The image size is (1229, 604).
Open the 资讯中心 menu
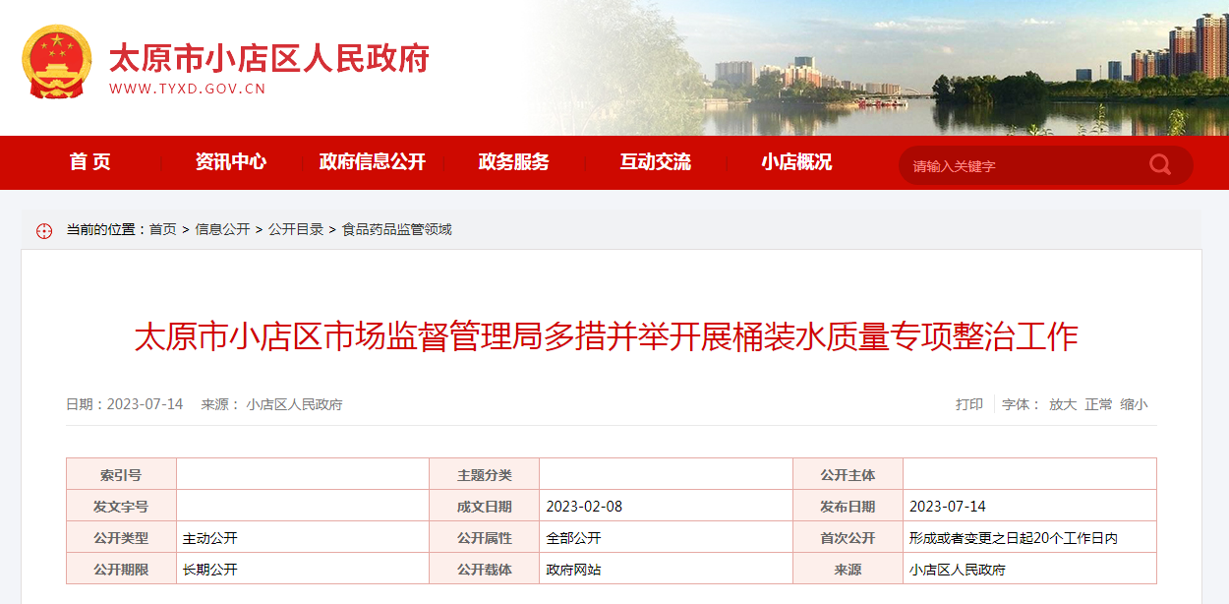(231, 162)
